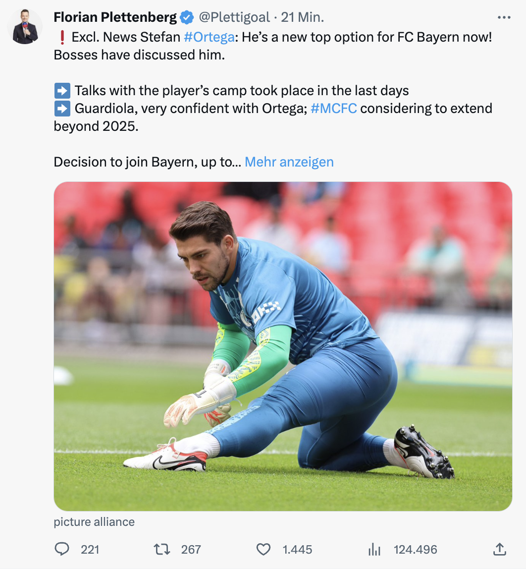
Task: Click the retweet arrows icon
Action: (x=161, y=549)
